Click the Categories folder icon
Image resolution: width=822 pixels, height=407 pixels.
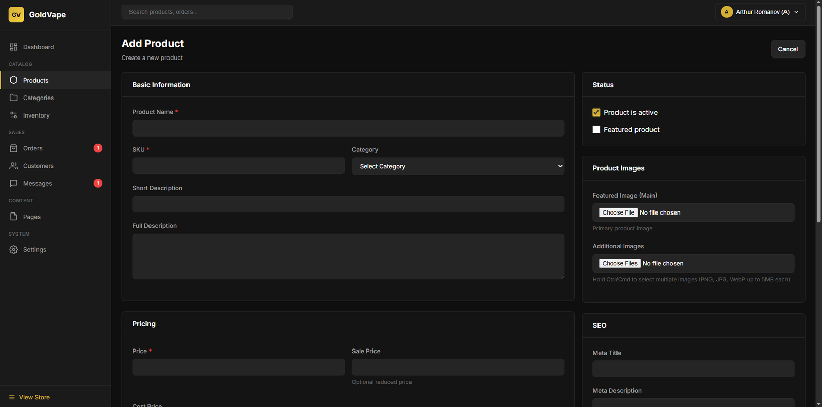(14, 98)
